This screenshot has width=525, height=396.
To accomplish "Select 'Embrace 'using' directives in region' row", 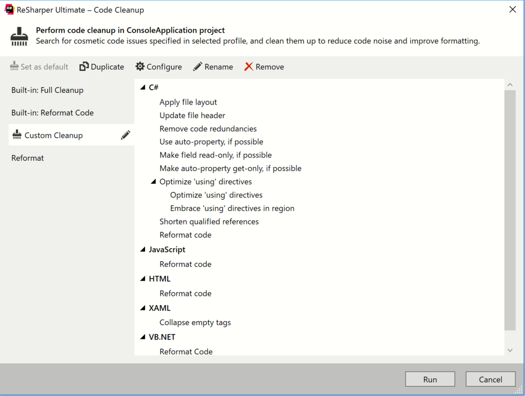I will click(x=232, y=208).
